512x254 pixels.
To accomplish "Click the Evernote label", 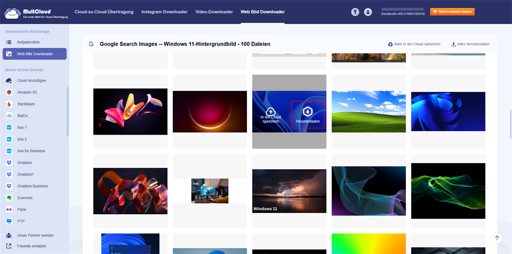I will coord(25,198).
